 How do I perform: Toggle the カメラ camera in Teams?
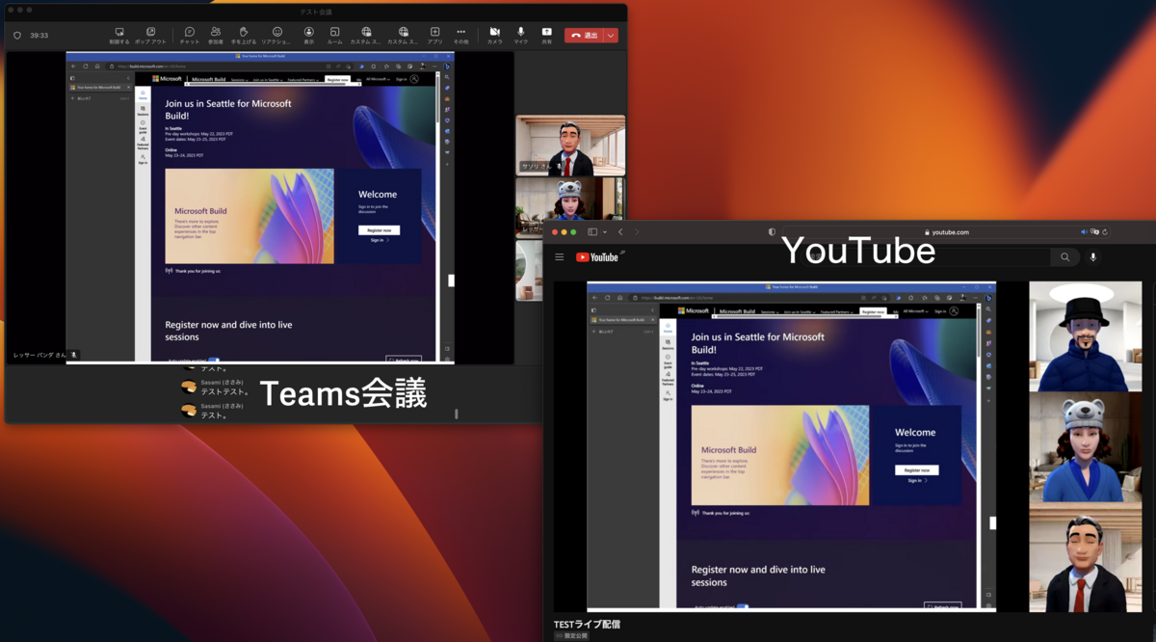[x=494, y=36]
